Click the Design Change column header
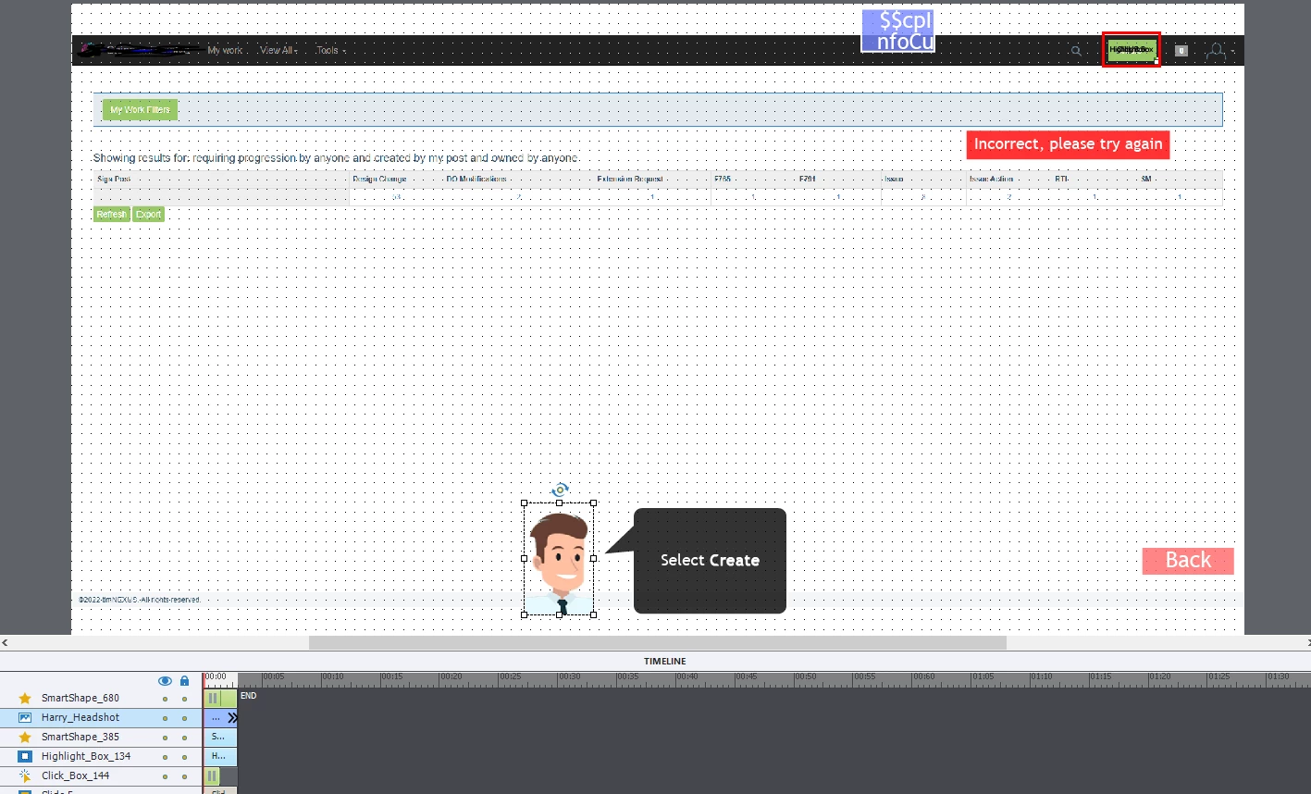 [379, 179]
